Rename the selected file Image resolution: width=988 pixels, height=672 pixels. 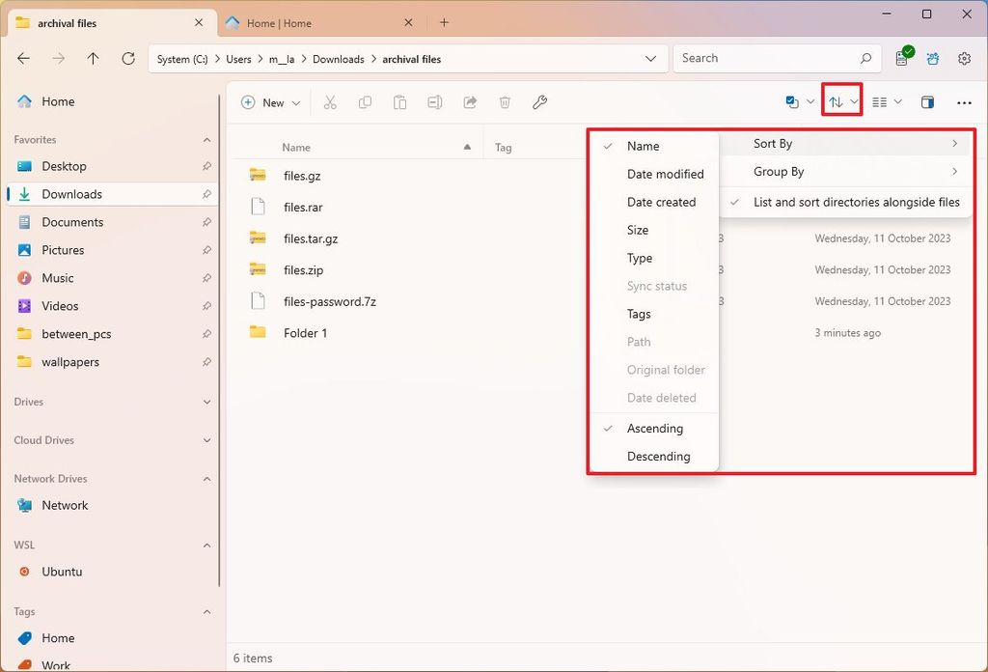[435, 102]
